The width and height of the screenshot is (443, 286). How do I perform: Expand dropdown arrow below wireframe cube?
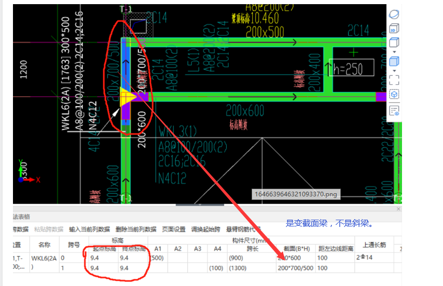394,52
